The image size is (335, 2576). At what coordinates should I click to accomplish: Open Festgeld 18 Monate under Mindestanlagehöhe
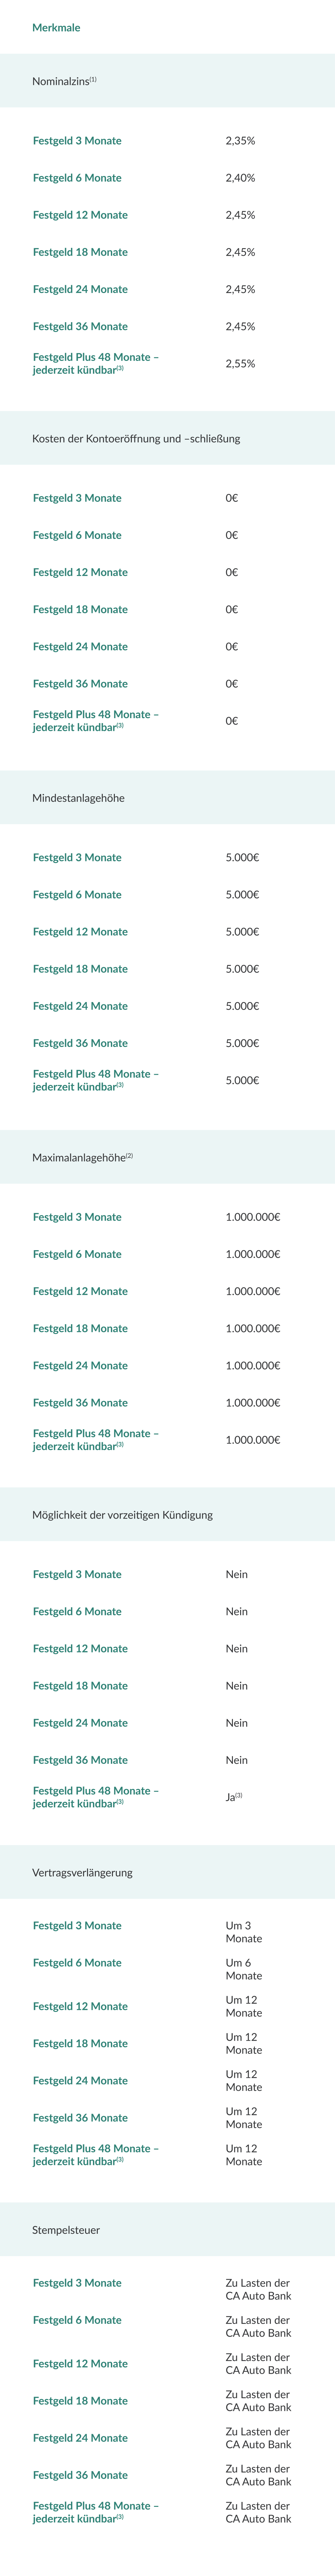click(x=80, y=969)
